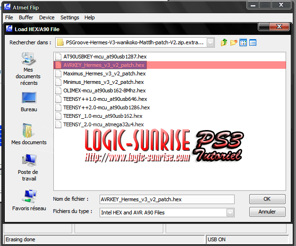Click file icon of Minimus_Hermes_v3_v2_patch.hex
The image size is (296, 246).
click(x=59, y=82)
